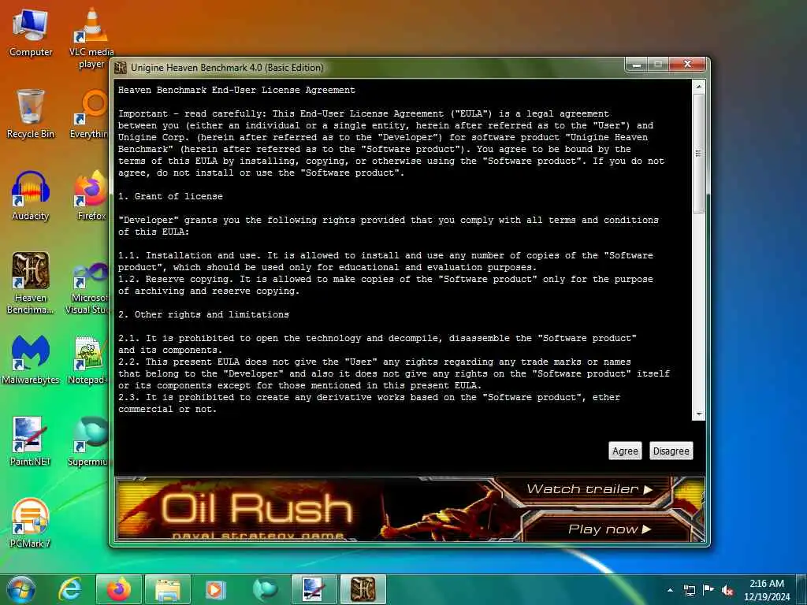This screenshot has width=807, height=605.
Task: Click the EULA vertical scrollbar thumb
Action: (x=698, y=154)
